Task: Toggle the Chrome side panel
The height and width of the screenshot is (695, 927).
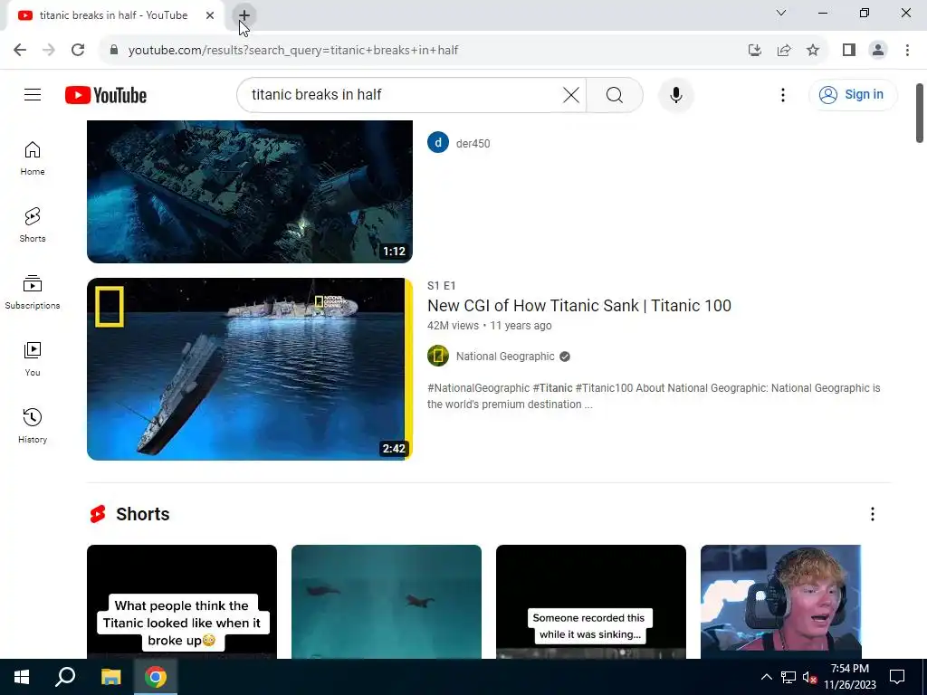Action: click(849, 50)
